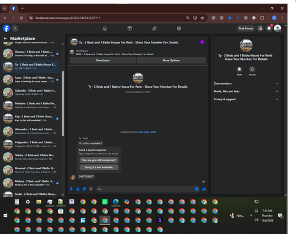The image size is (296, 234).
Task: Open the Pulgarcito conversation
Action: click(31, 144)
